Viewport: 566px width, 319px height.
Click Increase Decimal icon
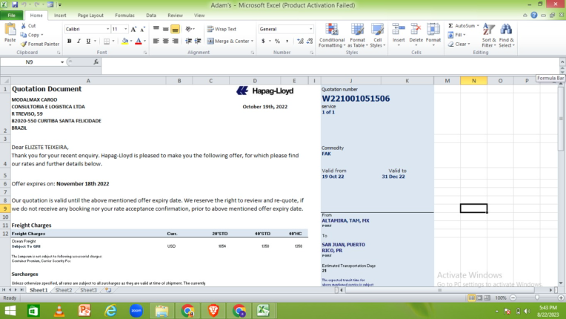coord(300,42)
